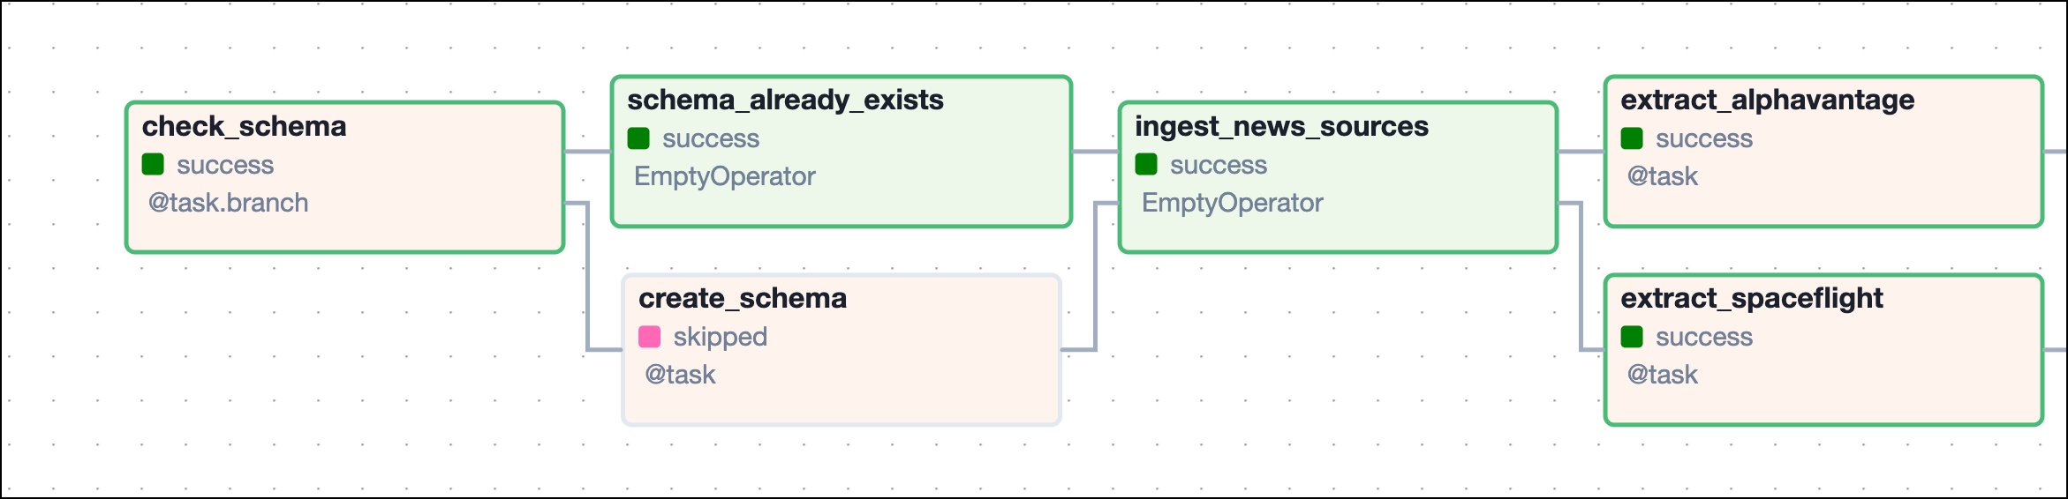Select the check_schema task node title
This screenshot has width=2068, height=499.
244,126
